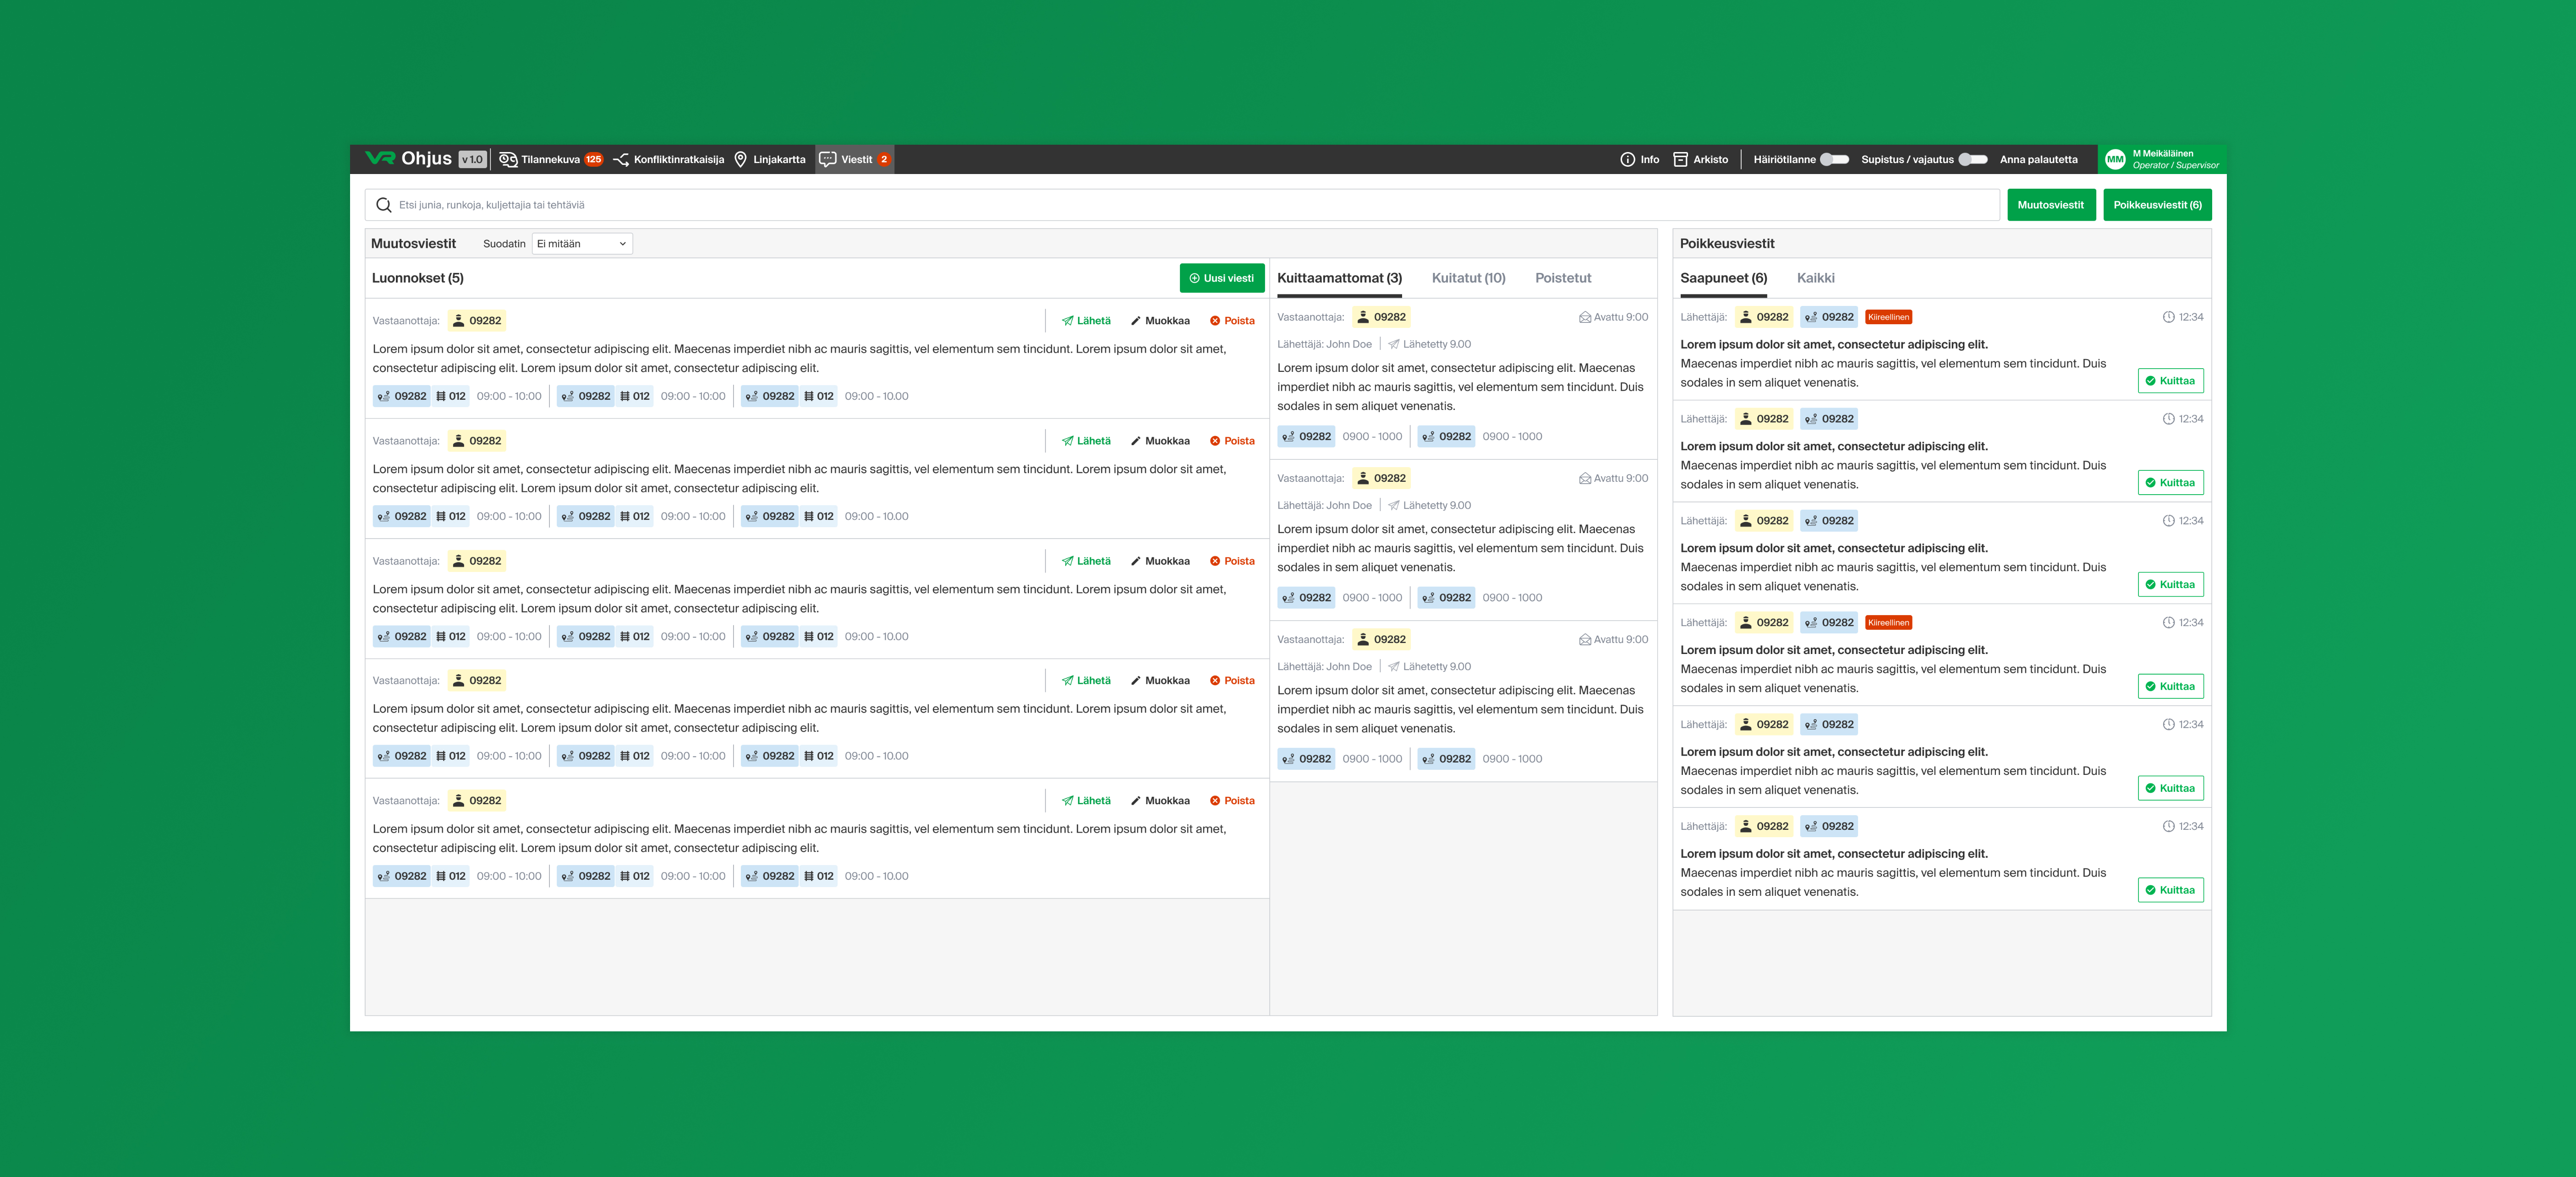Open Konfliktinratkaisija from top navigation
Viewport: 2576px width, 1177px height.
click(x=668, y=159)
